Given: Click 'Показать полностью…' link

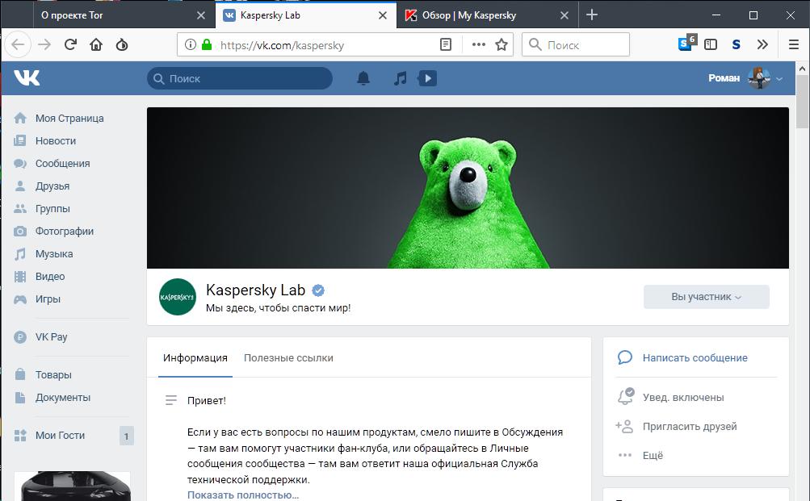Looking at the screenshot, I should [x=243, y=495].
